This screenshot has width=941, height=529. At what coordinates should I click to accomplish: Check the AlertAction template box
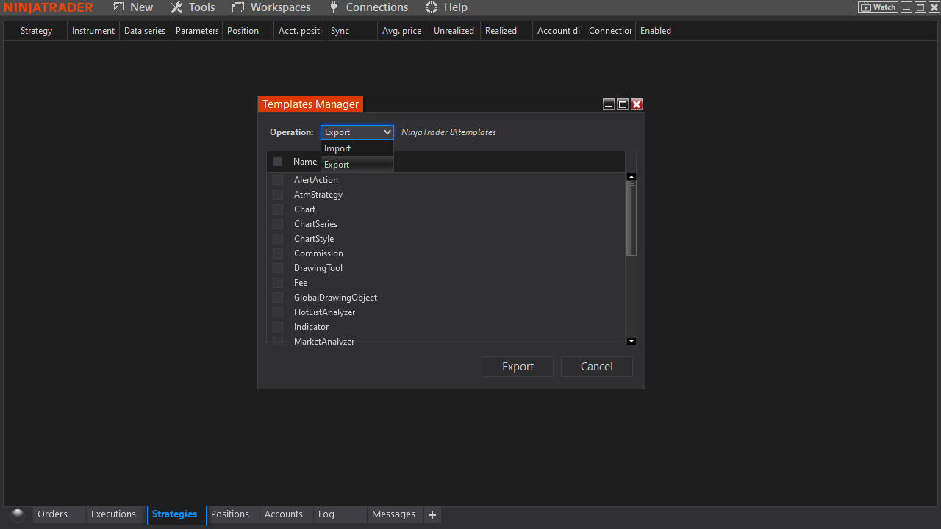click(278, 180)
